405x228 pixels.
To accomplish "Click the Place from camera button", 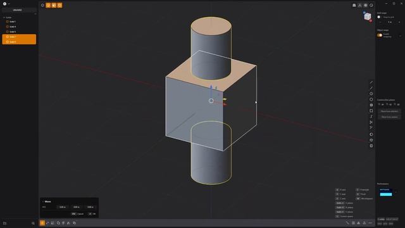I will (x=389, y=117).
